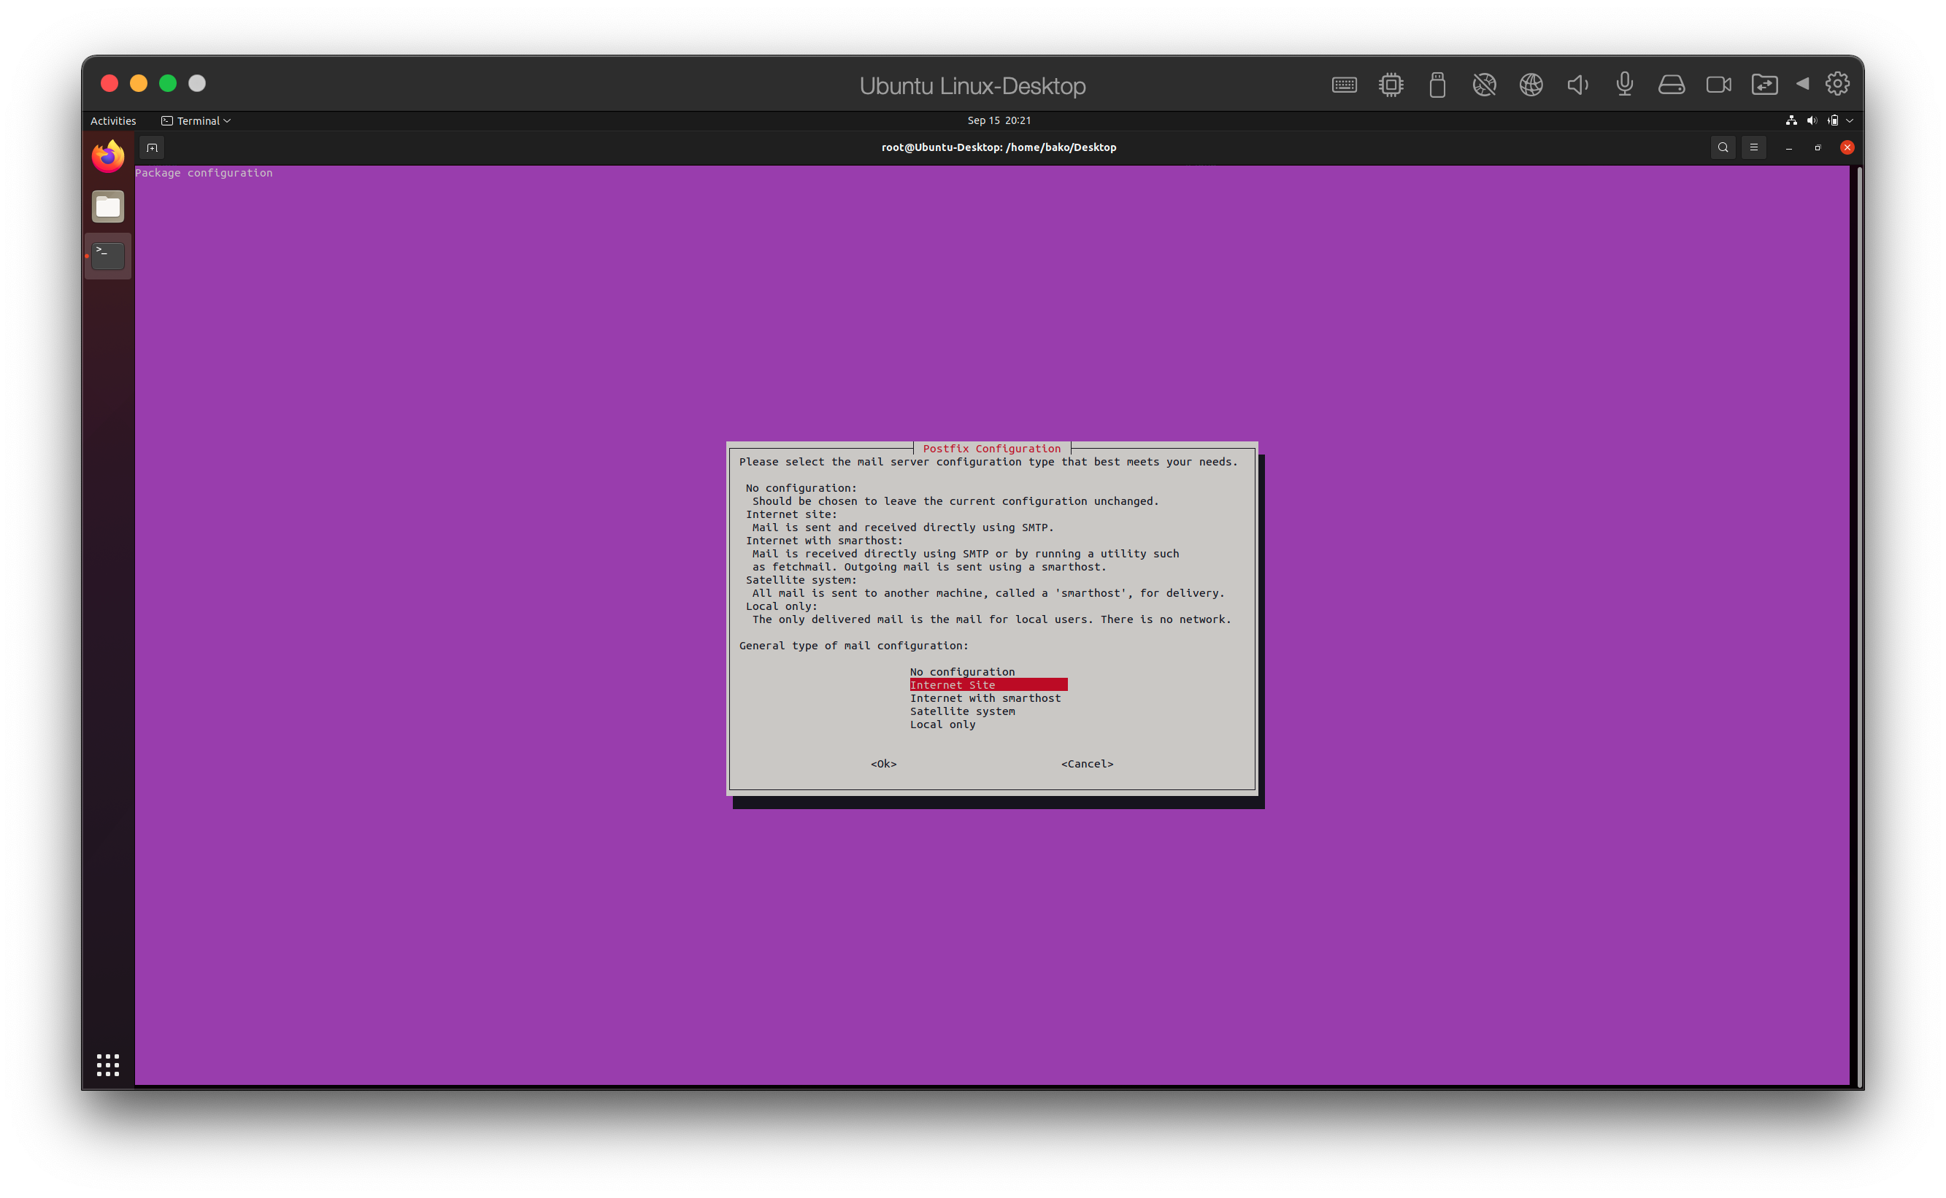Click the 'Package configuration' header text
Image resolution: width=1946 pixels, height=1198 pixels.
tap(204, 173)
